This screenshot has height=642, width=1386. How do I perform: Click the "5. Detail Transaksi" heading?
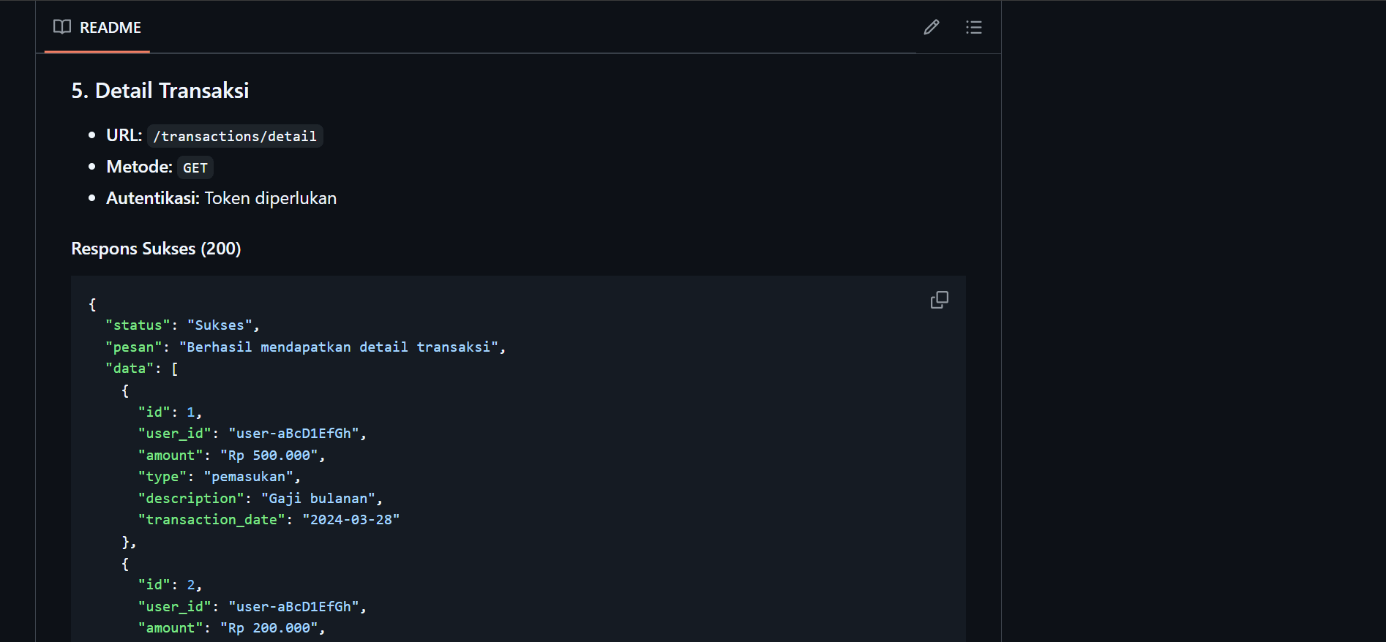160,91
